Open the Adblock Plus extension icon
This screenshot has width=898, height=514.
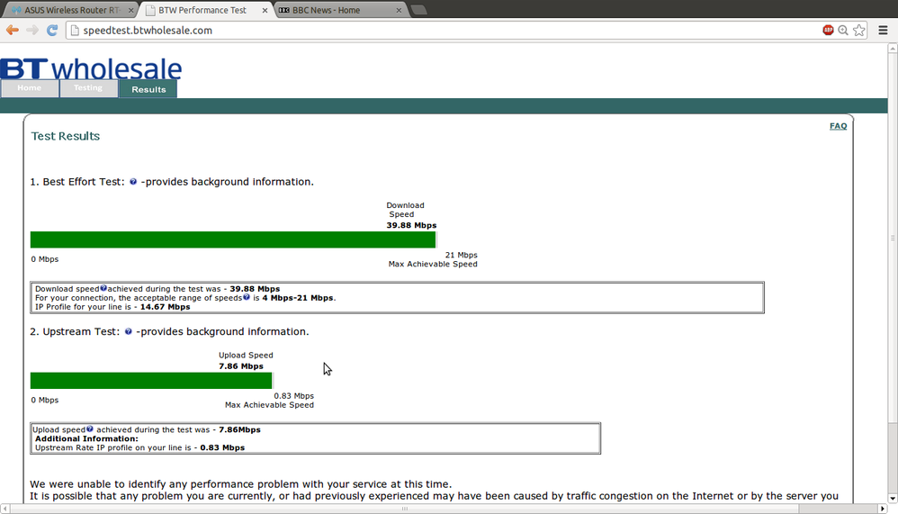pos(828,31)
